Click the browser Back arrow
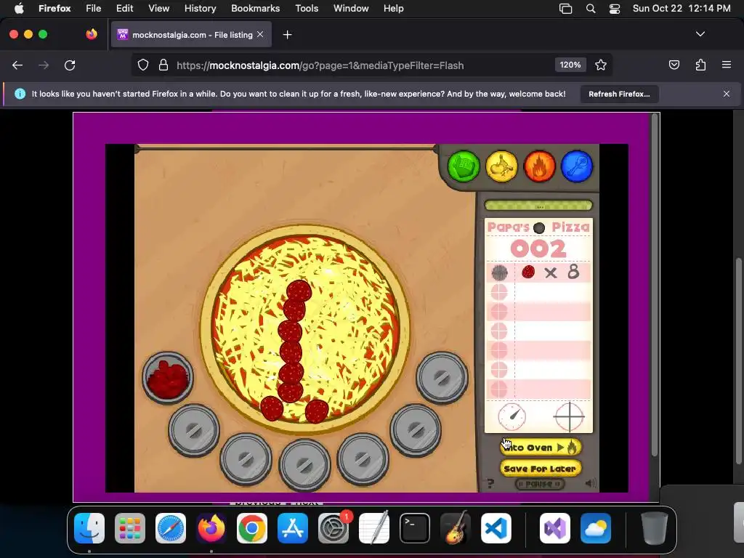 click(17, 65)
